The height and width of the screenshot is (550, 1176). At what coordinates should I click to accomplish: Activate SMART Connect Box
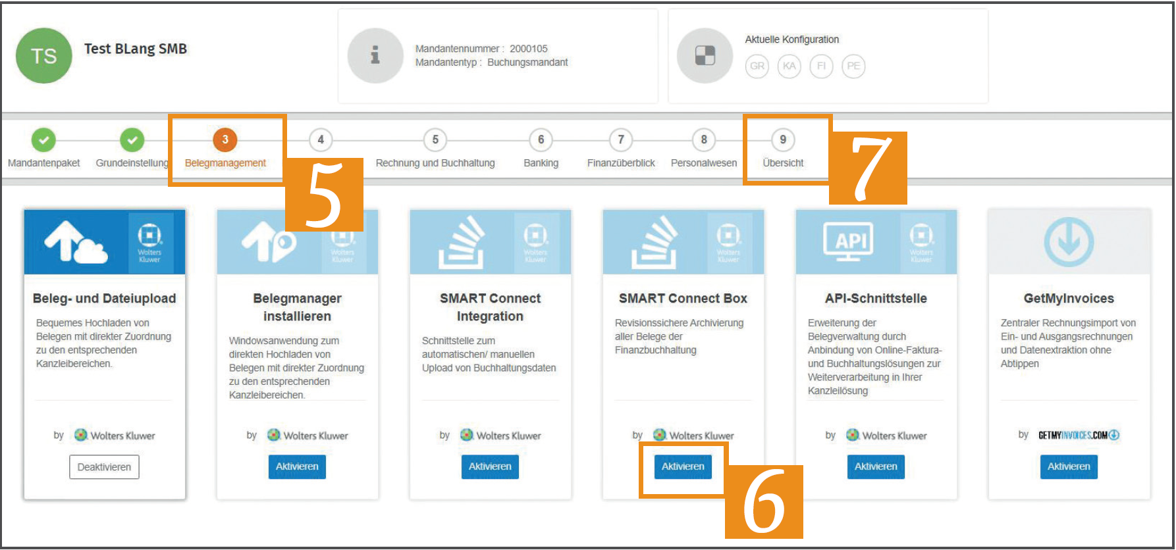point(683,466)
